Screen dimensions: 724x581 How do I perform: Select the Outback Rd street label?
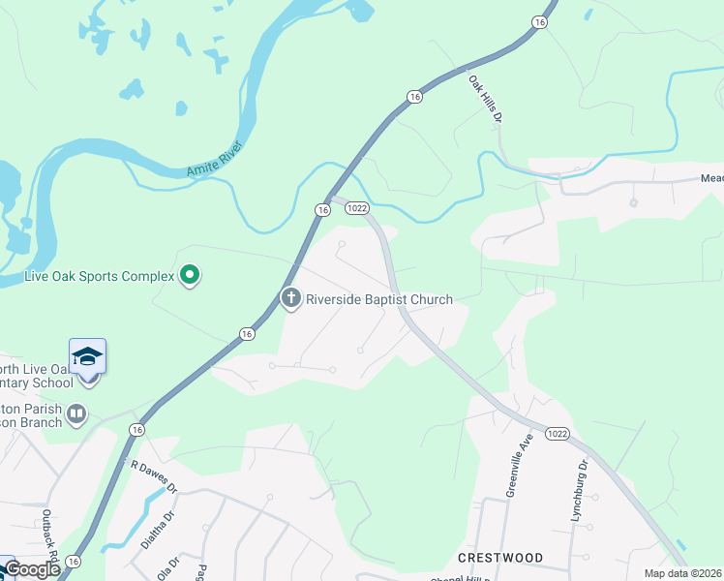[x=50, y=535]
